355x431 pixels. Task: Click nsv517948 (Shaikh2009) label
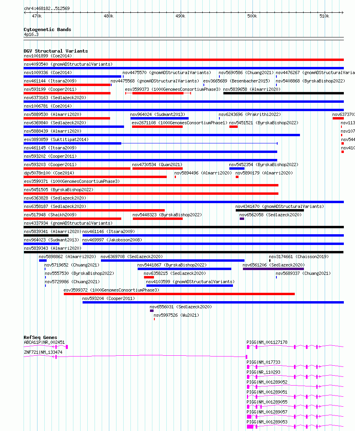click(50, 215)
